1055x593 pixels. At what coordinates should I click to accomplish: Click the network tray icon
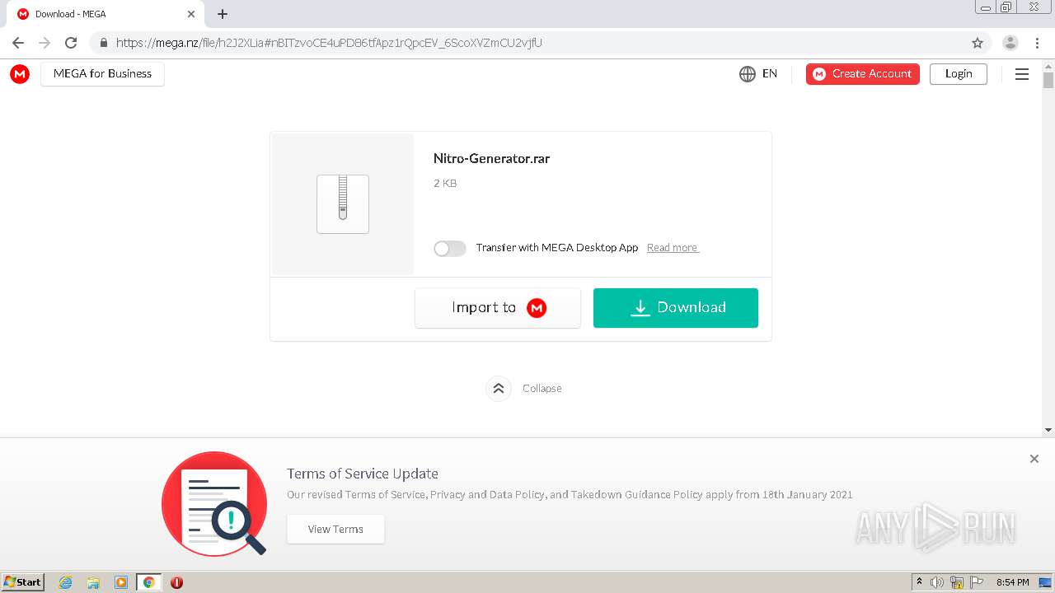[957, 582]
